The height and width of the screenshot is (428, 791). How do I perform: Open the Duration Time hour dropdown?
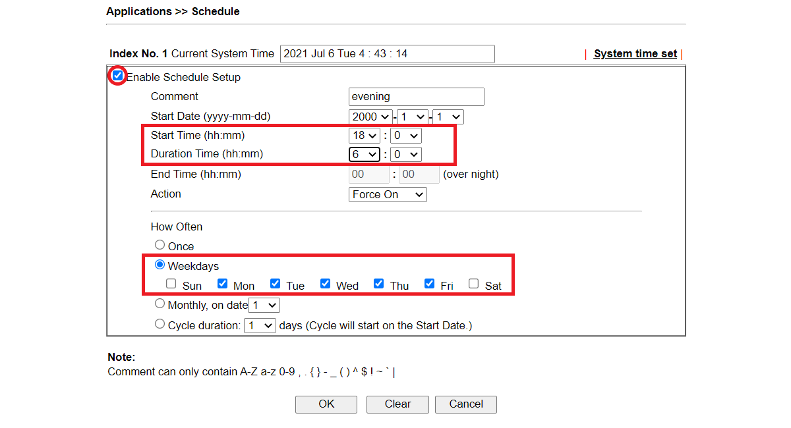coord(365,154)
